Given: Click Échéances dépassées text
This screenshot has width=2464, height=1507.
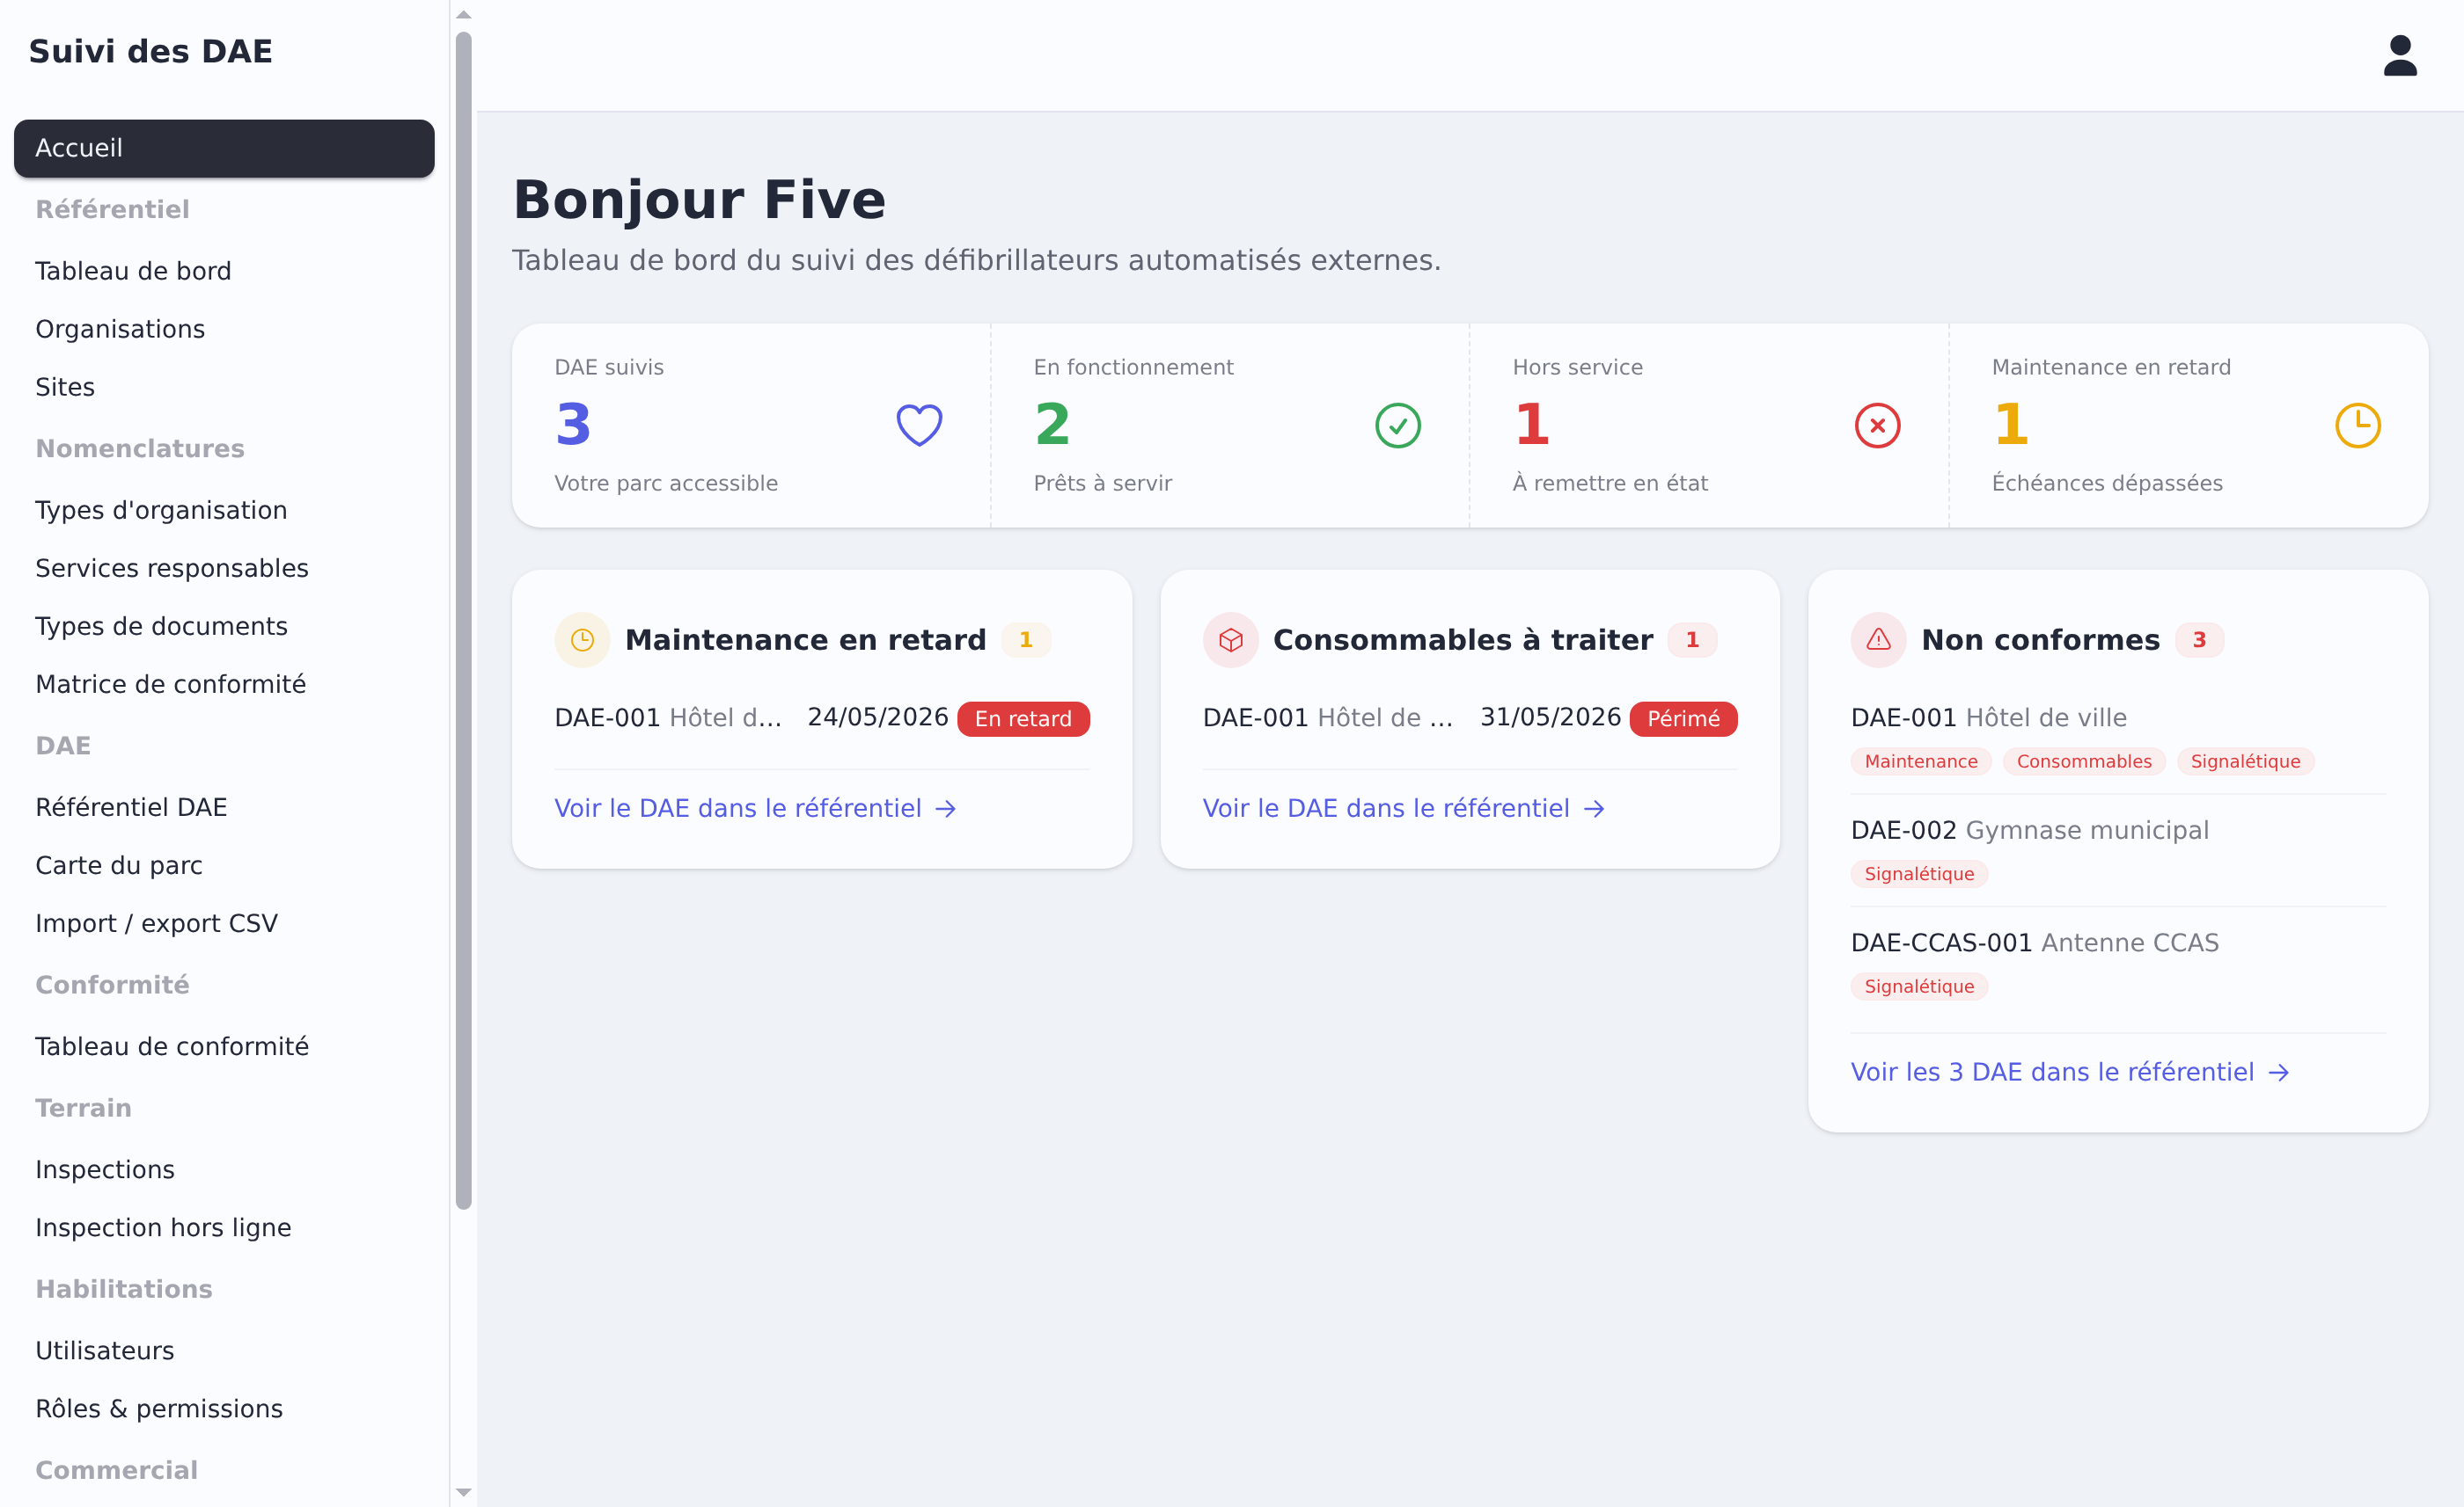Looking at the screenshot, I should coord(2107,483).
